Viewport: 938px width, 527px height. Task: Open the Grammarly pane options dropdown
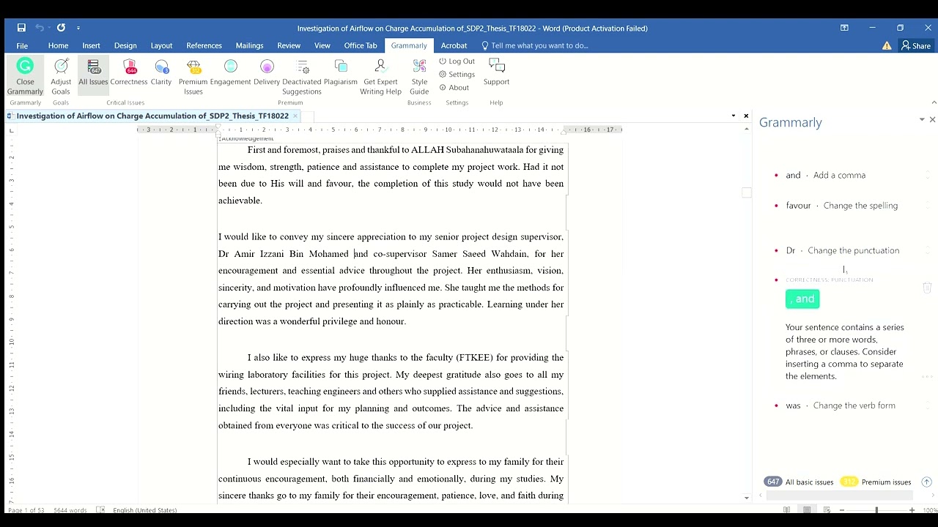[x=922, y=119]
